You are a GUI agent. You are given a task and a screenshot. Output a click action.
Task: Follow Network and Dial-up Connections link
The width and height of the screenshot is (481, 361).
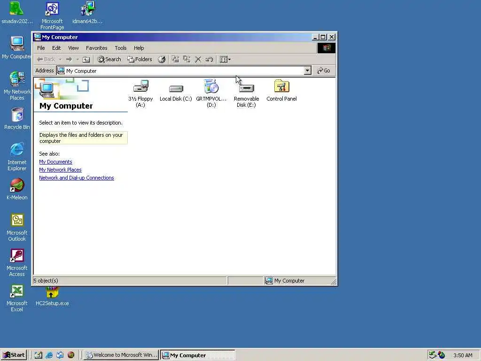pyautogui.click(x=77, y=178)
